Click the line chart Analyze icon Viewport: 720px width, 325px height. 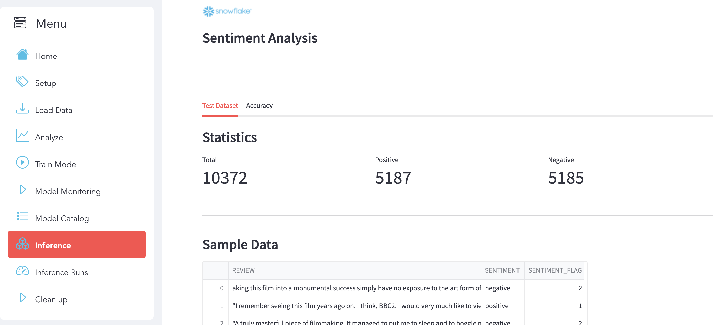(22, 136)
